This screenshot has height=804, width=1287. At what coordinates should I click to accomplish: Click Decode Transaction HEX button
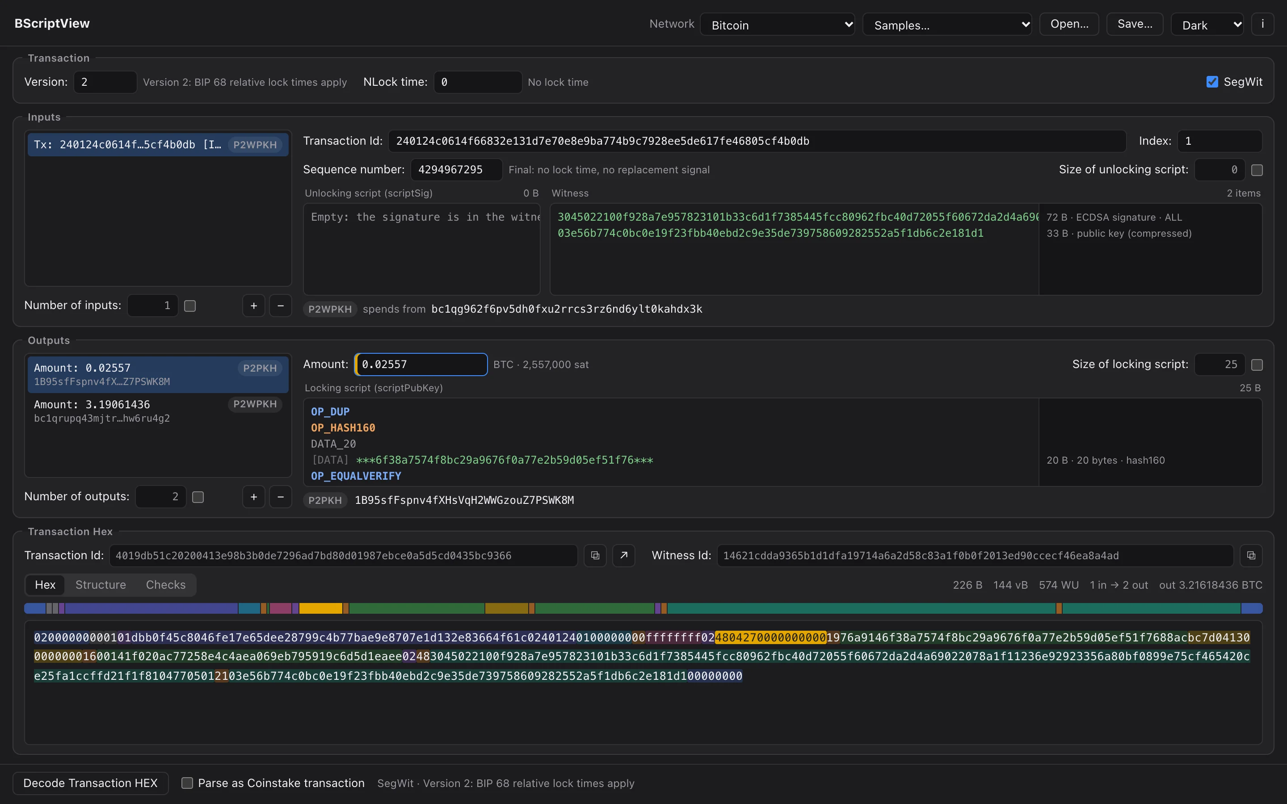coord(90,783)
